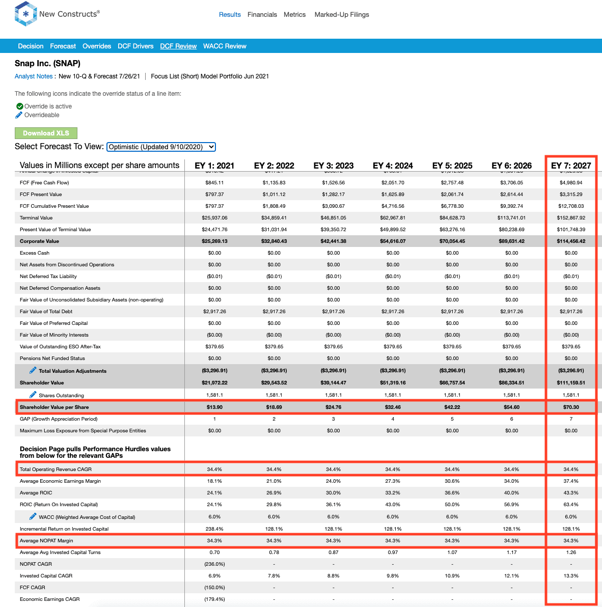602x607 pixels.
Task: Click the Present Value of Terminal Value label
Action: (56, 230)
